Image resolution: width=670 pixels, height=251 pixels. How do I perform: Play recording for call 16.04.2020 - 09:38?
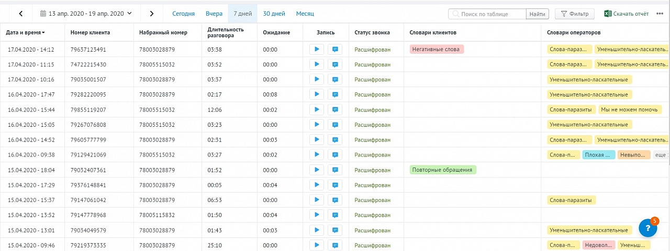pyautogui.click(x=316, y=154)
